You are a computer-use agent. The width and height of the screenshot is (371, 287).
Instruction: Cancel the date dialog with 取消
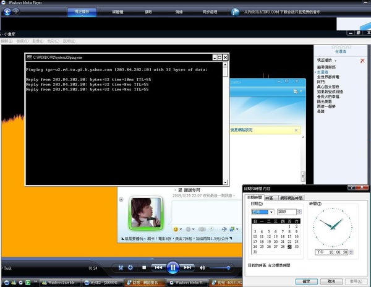pyautogui.click(x=331, y=281)
